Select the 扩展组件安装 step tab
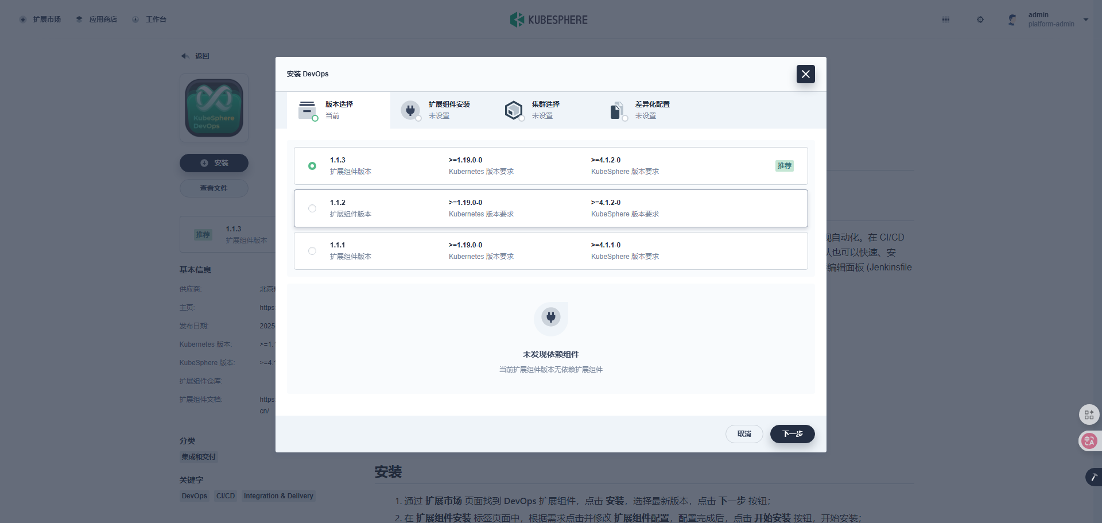Screen dimensions: 1102x523 442,110
